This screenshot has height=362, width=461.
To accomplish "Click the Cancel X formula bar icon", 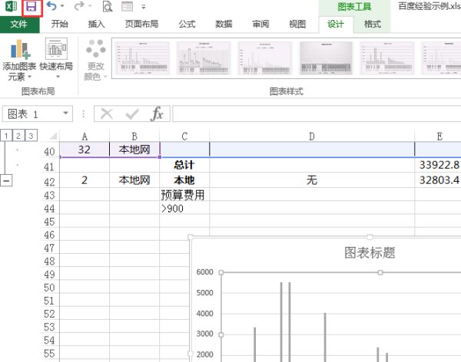I will (x=107, y=114).
